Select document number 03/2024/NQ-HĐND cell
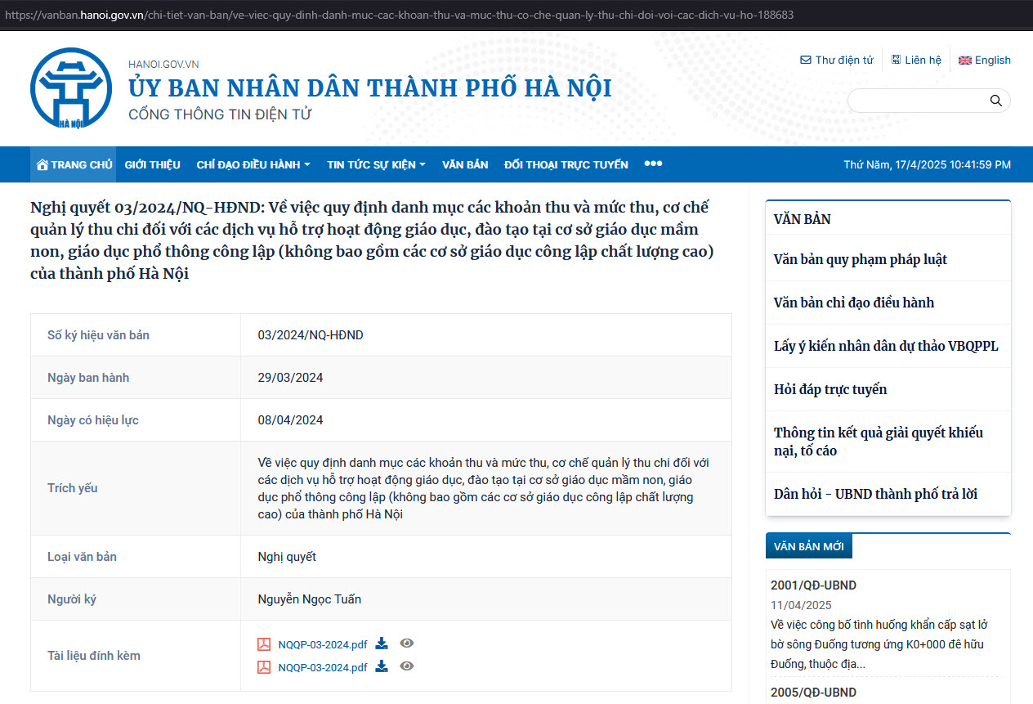This screenshot has height=704, width=1033. pyautogui.click(x=311, y=335)
